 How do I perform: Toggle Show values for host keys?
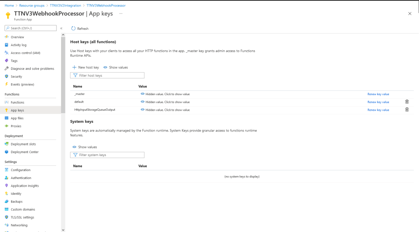coord(116,67)
